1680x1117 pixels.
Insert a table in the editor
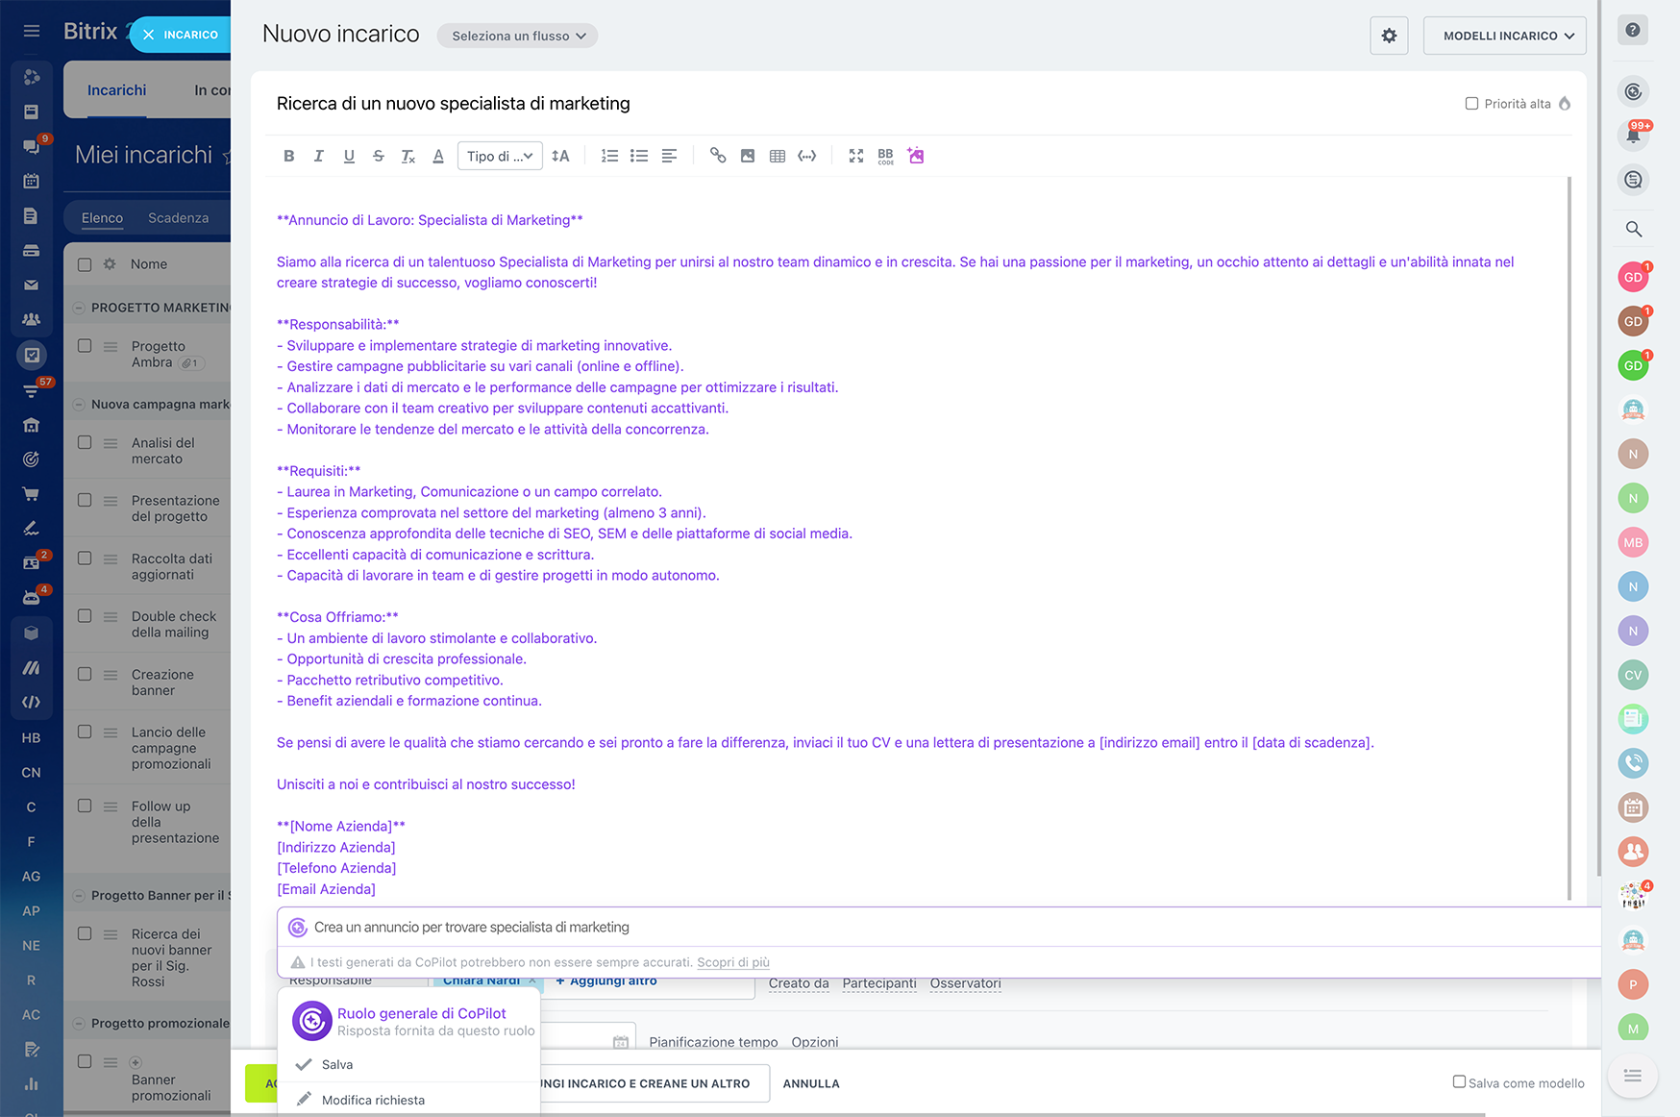pyautogui.click(x=778, y=156)
